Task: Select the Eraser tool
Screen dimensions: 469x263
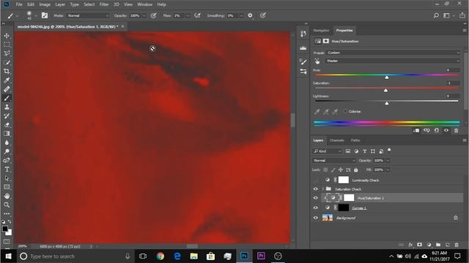Action: pyautogui.click(x=7, y=125)
